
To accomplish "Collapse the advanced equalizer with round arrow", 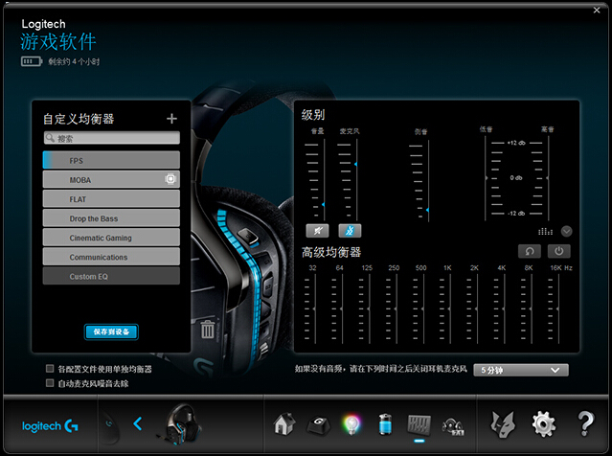I will (566, 232).
